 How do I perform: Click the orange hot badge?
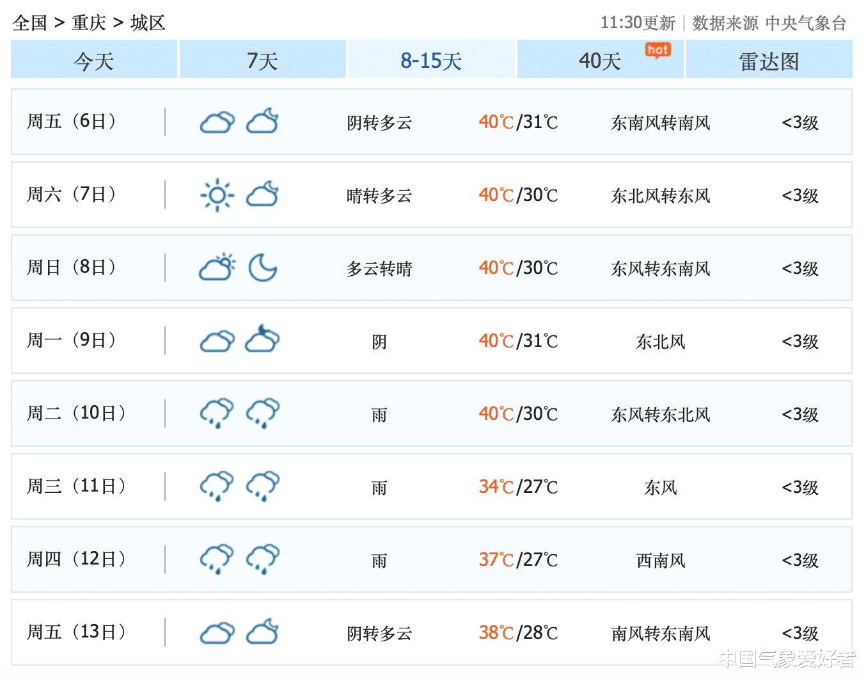(657, 51)
